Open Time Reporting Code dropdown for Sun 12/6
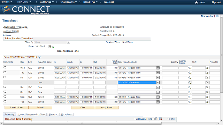Screen dimensions: 223x125 (158, 92)
